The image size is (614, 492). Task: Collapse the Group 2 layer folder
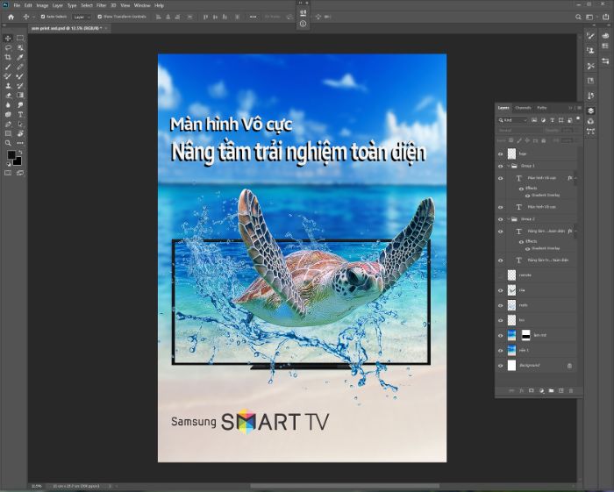pos(509,219)
